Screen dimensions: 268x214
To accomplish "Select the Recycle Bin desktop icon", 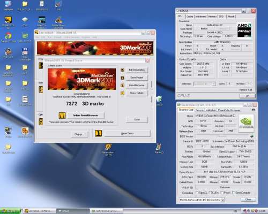I will 159,101.
